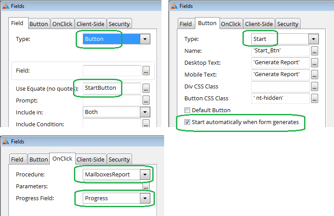Click ellipsis button beside the 'Start_Btn' name
The height and width of the screenshot is (216, 334).
click(314, 51)
